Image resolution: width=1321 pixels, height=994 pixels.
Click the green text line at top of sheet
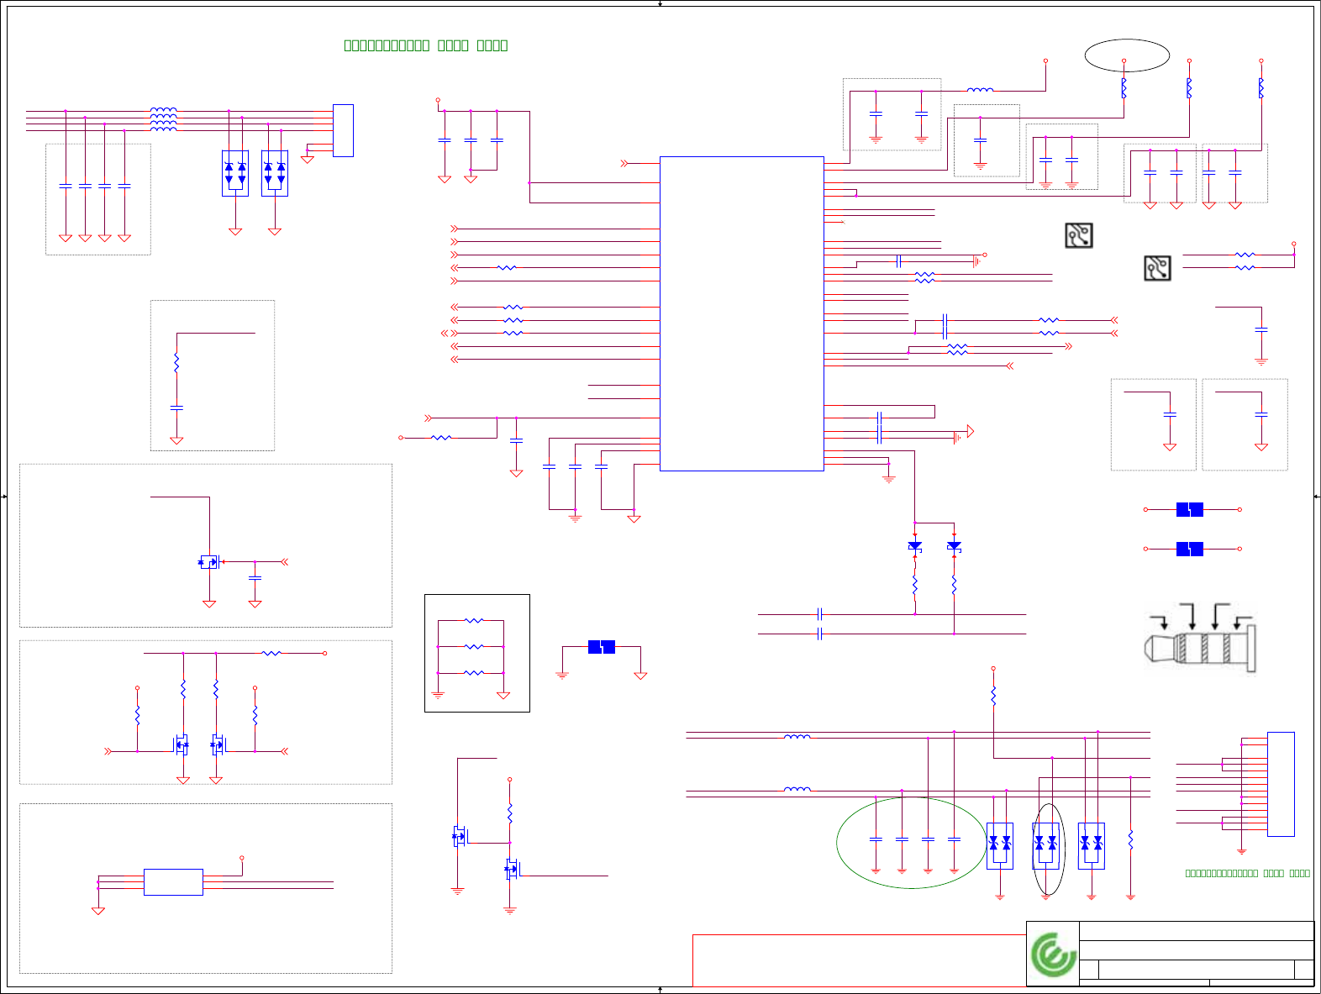(x=426, y=45)
